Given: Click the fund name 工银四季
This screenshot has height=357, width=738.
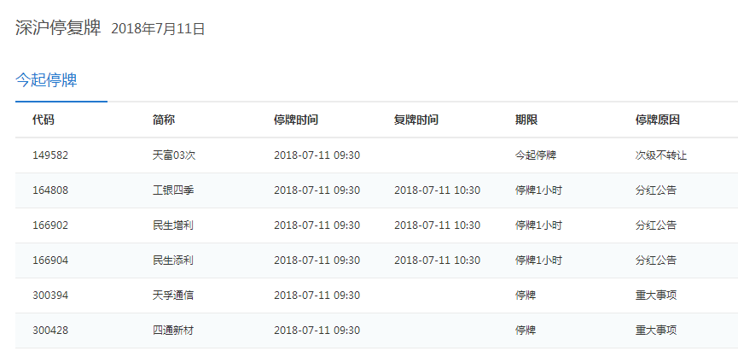Looking at the screenshot, I should pos(173,190).
